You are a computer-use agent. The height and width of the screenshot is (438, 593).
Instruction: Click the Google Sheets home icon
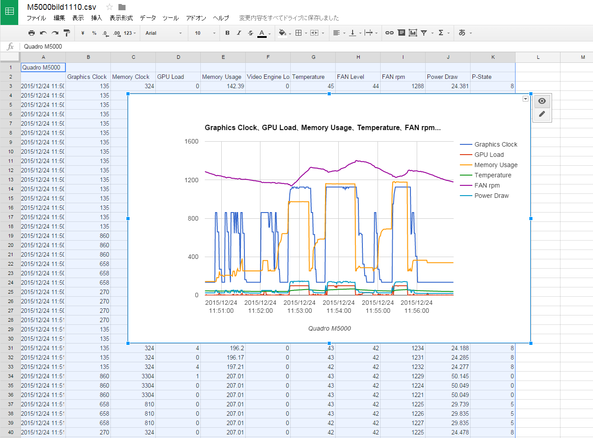coord(9,12)
